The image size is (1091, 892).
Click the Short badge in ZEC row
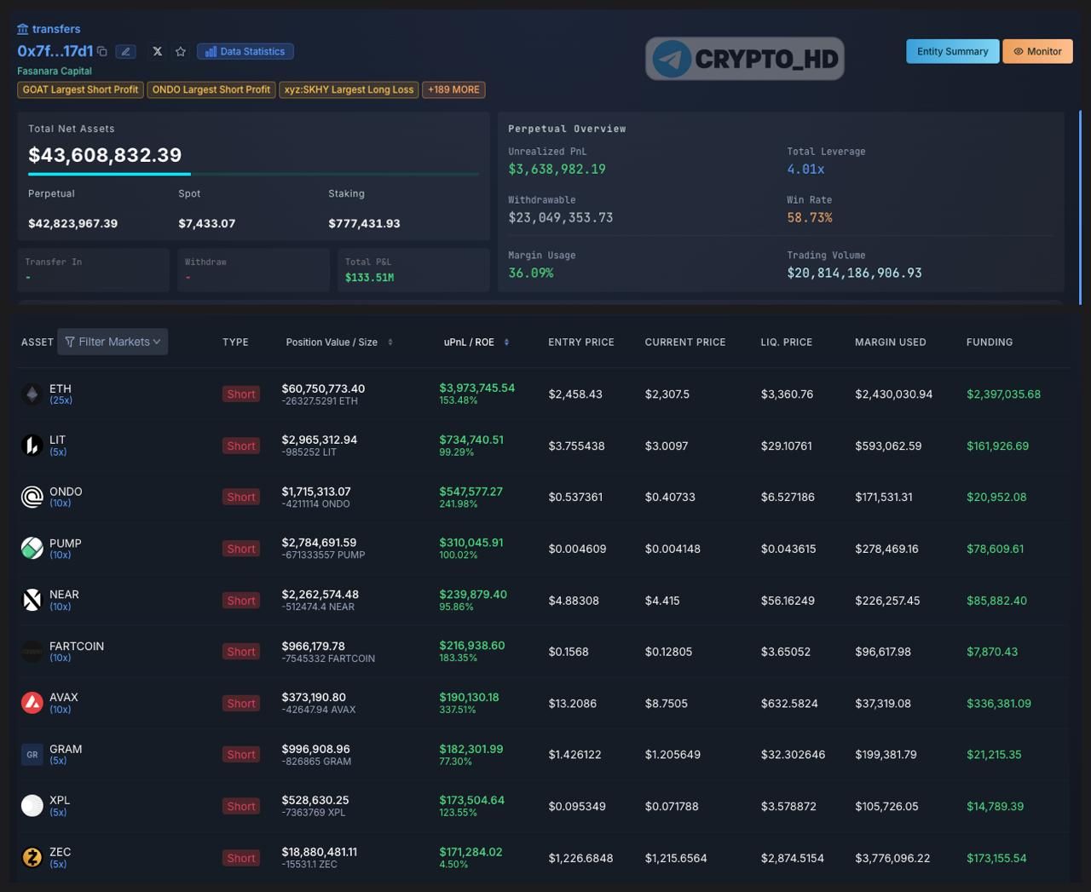[241, 858]
